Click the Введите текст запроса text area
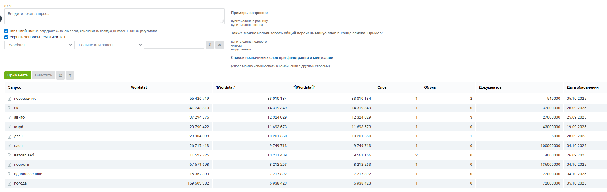Screen dimensions: 607x192 point(114,16)
